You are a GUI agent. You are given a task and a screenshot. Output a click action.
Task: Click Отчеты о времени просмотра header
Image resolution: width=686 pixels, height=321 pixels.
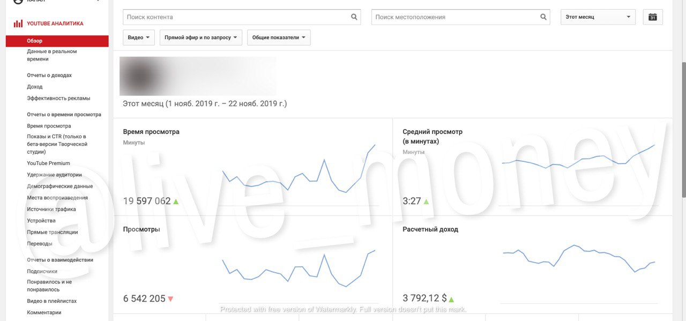pos(64,115)
